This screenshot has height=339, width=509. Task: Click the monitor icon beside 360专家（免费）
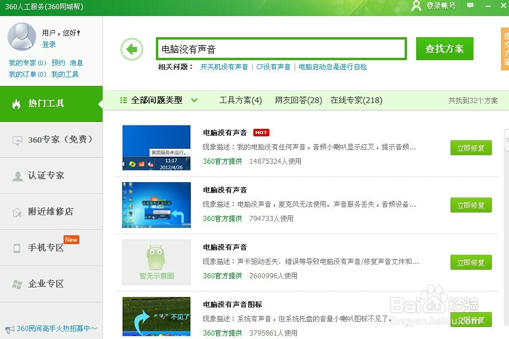[x=17, y=140]
